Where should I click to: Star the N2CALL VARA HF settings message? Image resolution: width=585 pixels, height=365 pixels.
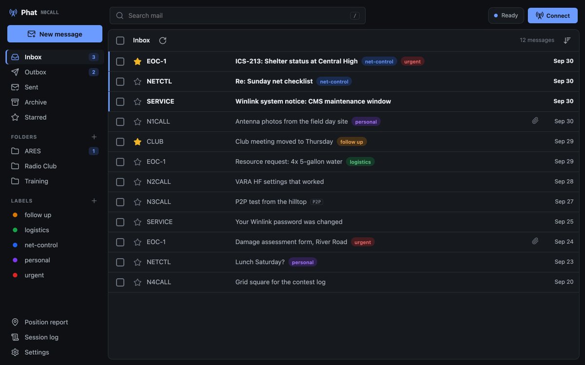(x=137, y=182)
